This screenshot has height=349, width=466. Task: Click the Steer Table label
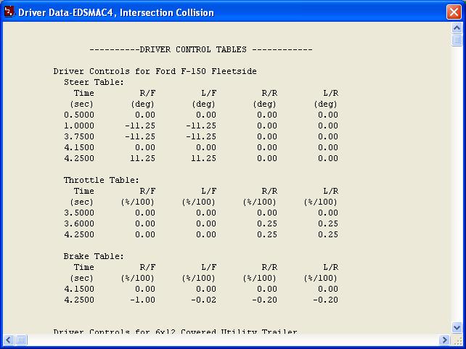(x=94, y=82)
